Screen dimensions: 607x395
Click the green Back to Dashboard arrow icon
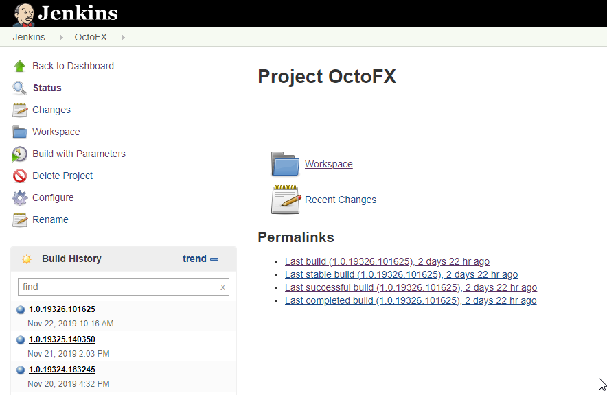[20, 66]
